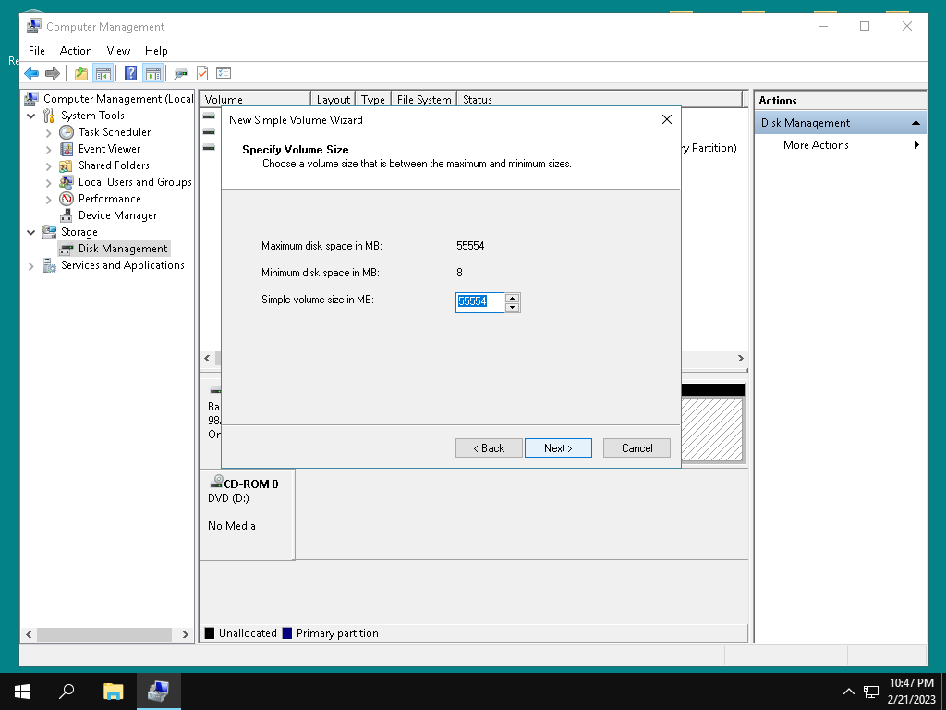946x710 pixels.
Task: Cancel the New Simple Volume Wizard
Action: pos(637,448)
